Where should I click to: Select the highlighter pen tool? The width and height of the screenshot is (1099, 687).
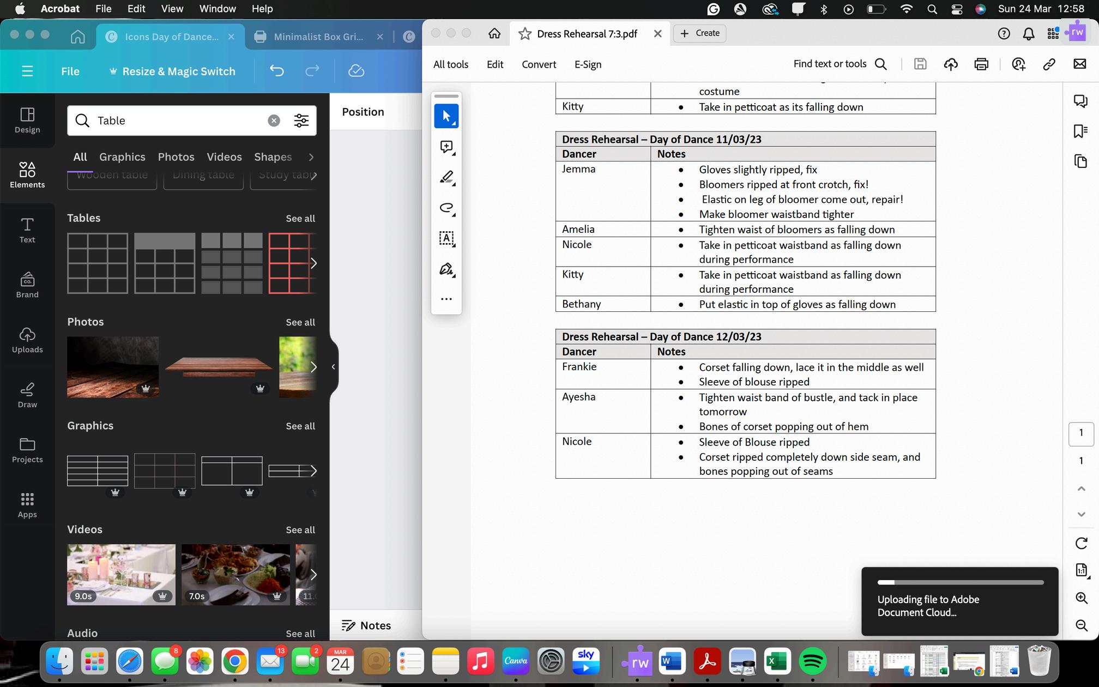tap(446, 177)
